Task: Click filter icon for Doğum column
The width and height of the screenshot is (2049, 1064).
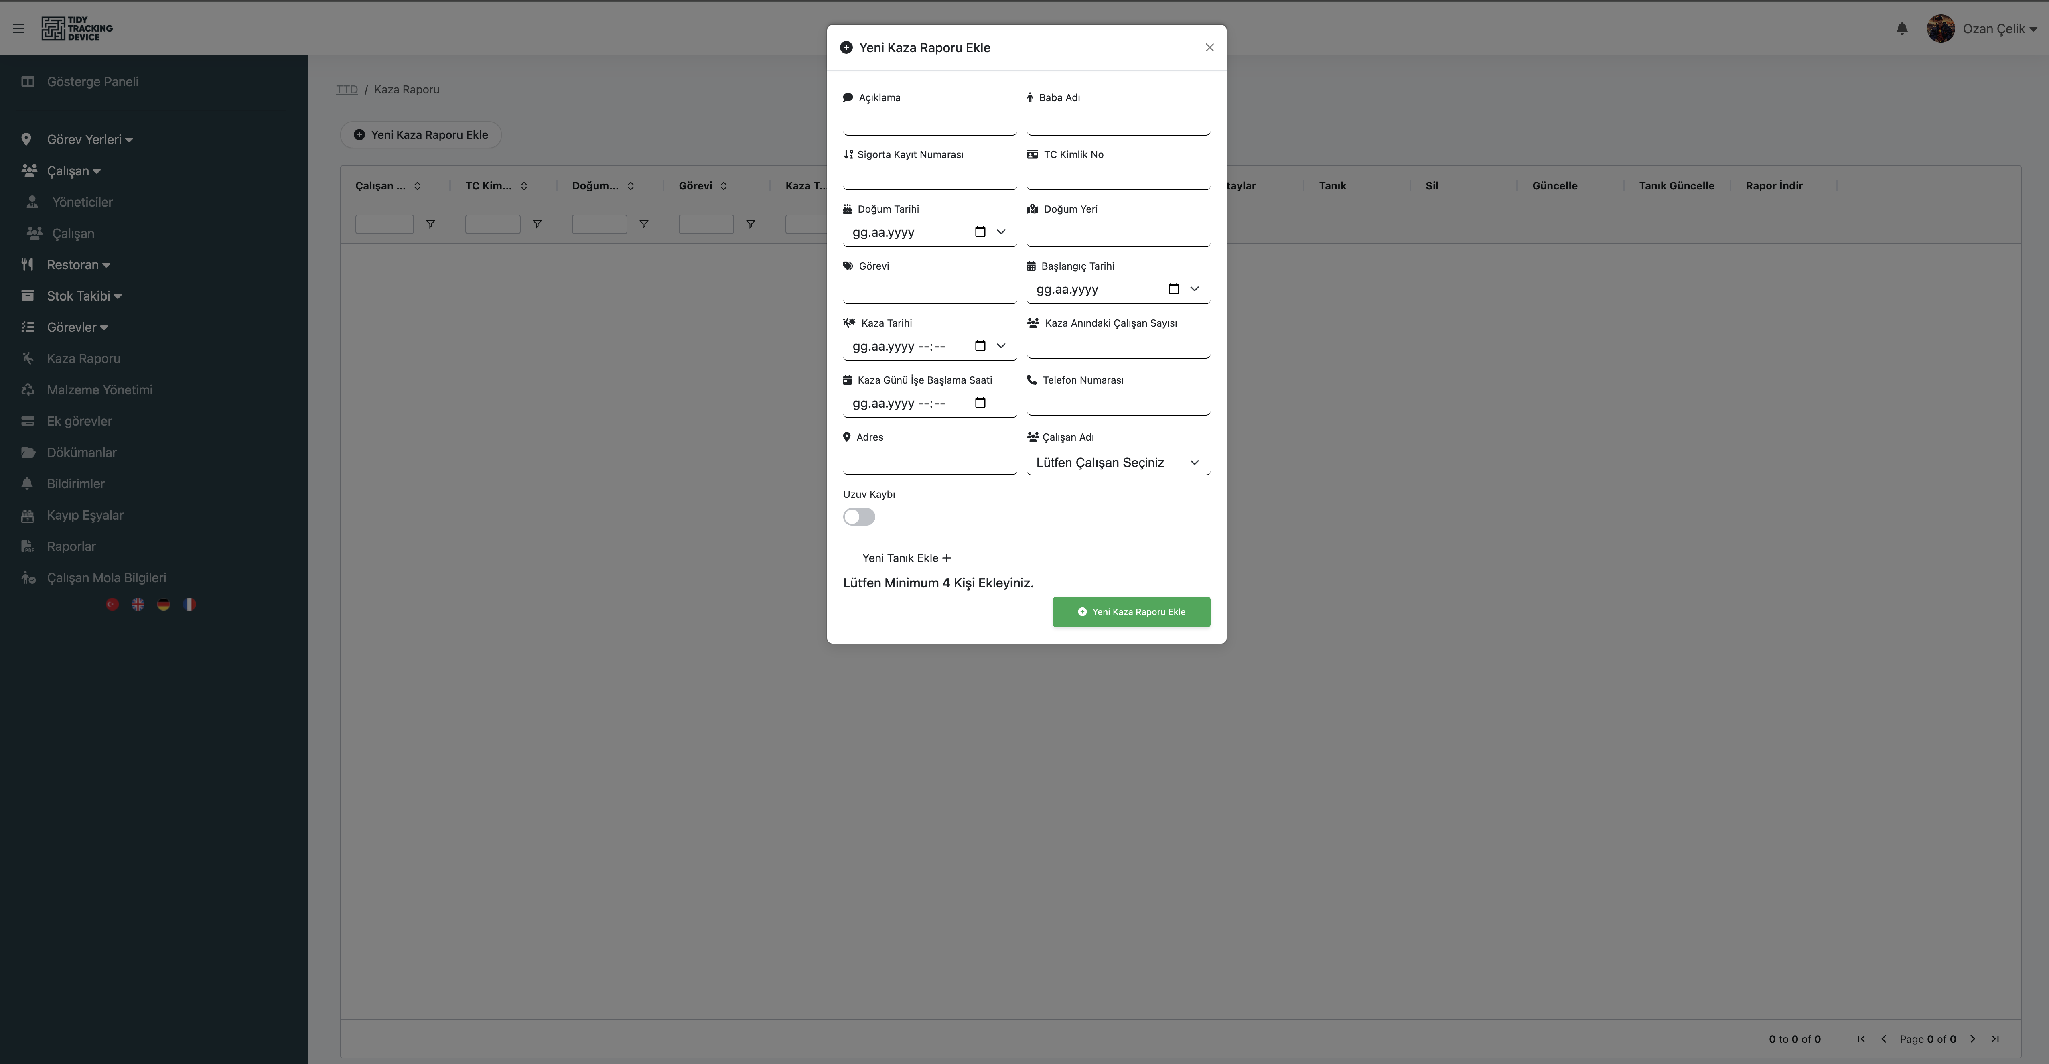Action: click(x=643, y=224)
